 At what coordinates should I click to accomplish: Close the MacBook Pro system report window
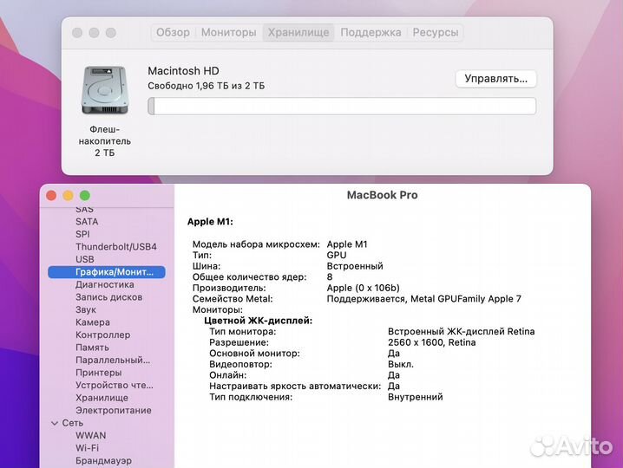point(51,195)
